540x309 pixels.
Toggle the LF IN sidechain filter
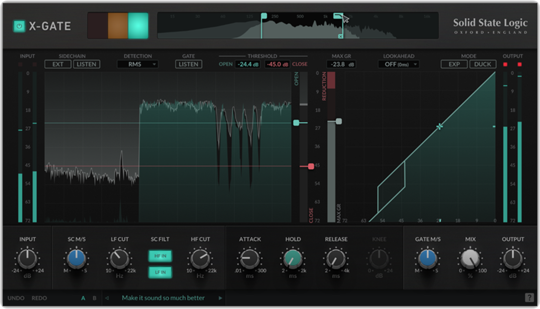coord(160,272)
